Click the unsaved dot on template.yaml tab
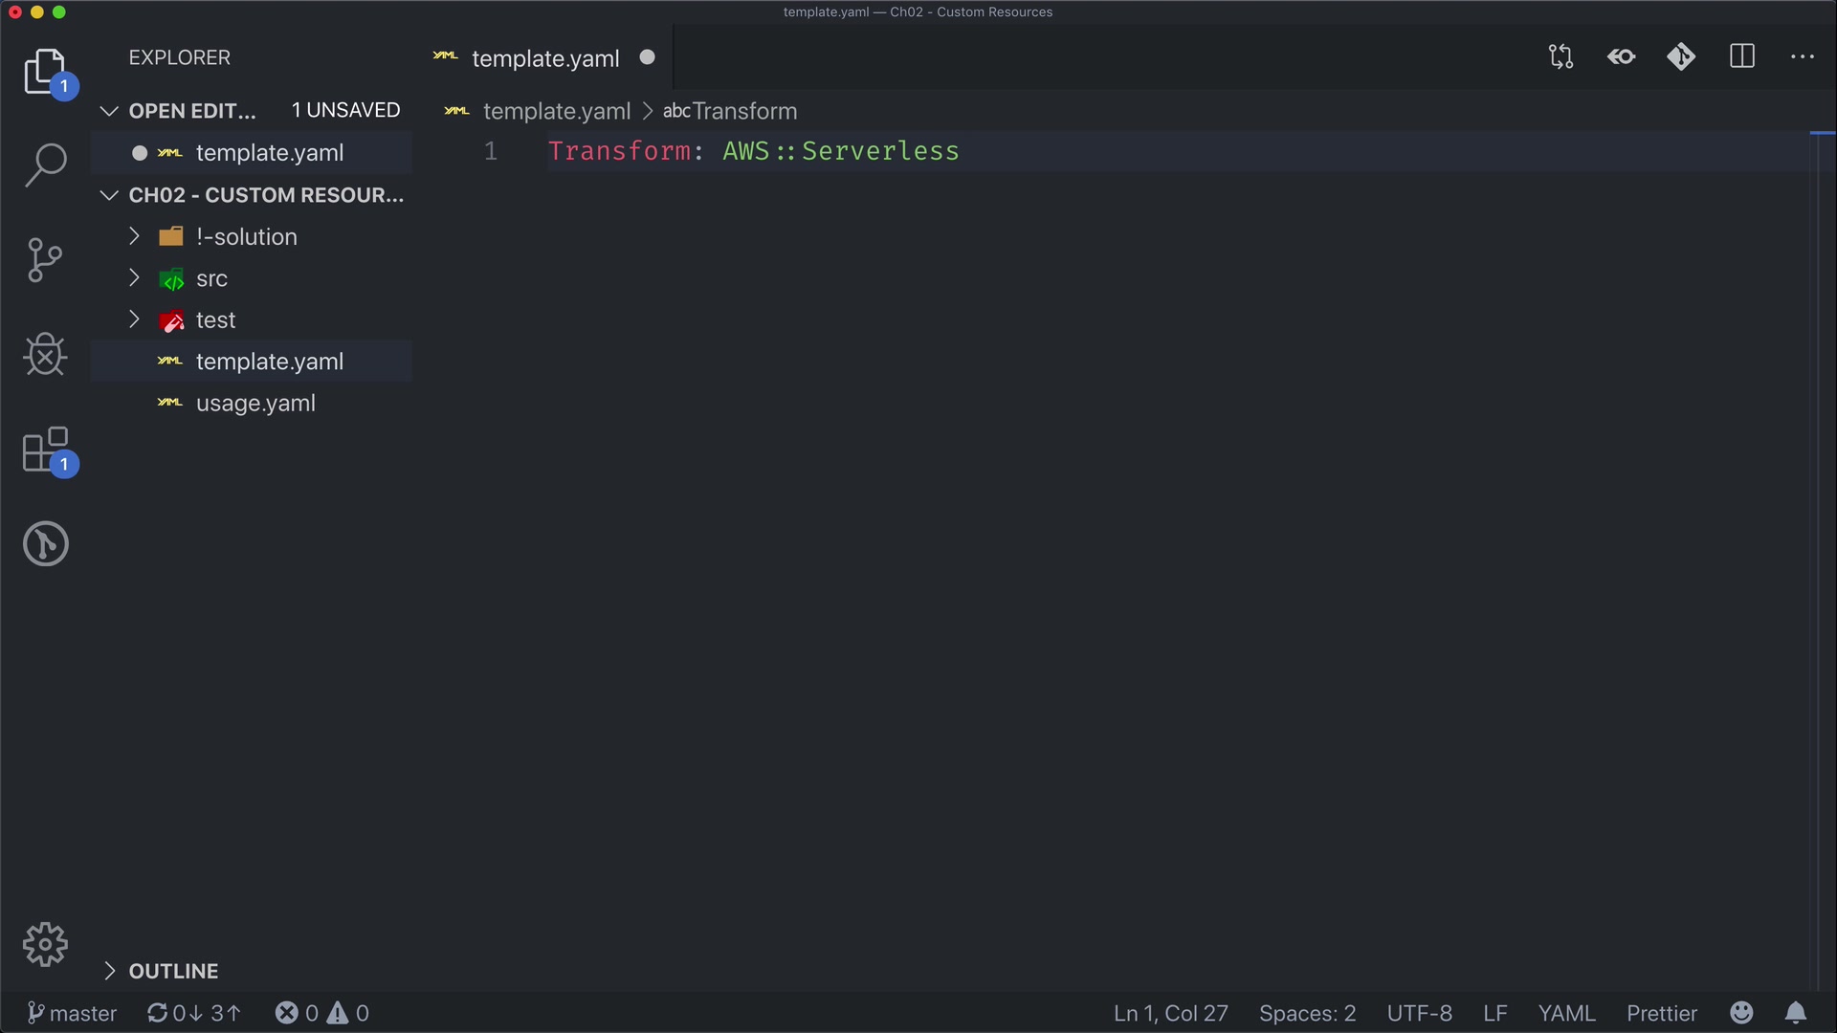The width and height of the screenshot is (1837, 1033). (x=648, y=57)
